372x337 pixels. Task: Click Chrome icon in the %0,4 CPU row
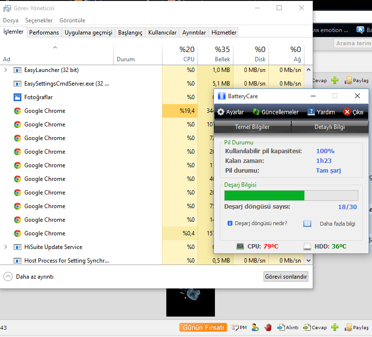click(18, 233)
